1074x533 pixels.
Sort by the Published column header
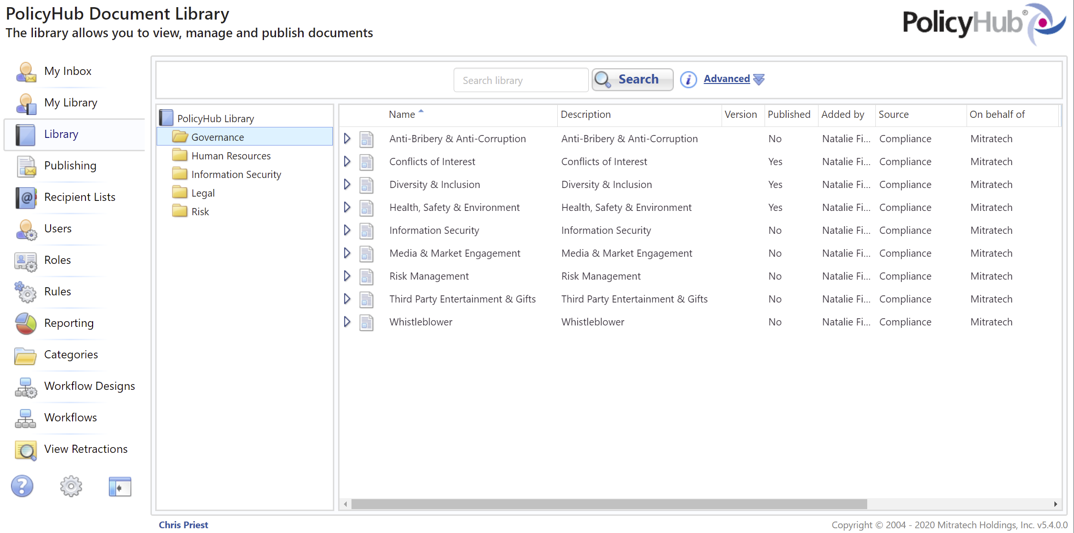click(789, 115)
